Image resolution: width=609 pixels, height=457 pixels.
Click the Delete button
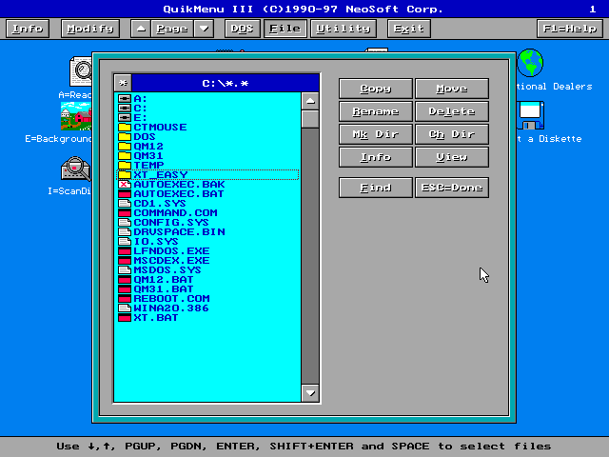(452, 111)
